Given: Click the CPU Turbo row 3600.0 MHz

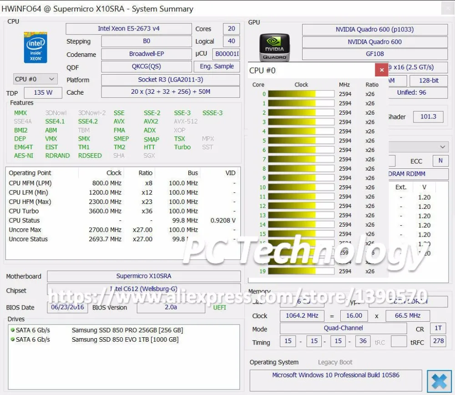Looking at the screenshot, I should tap(123, 211).
